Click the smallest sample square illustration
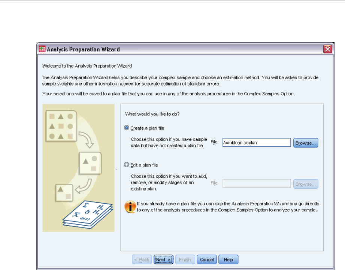Screen dimensions: 345x270 point(64,193)
